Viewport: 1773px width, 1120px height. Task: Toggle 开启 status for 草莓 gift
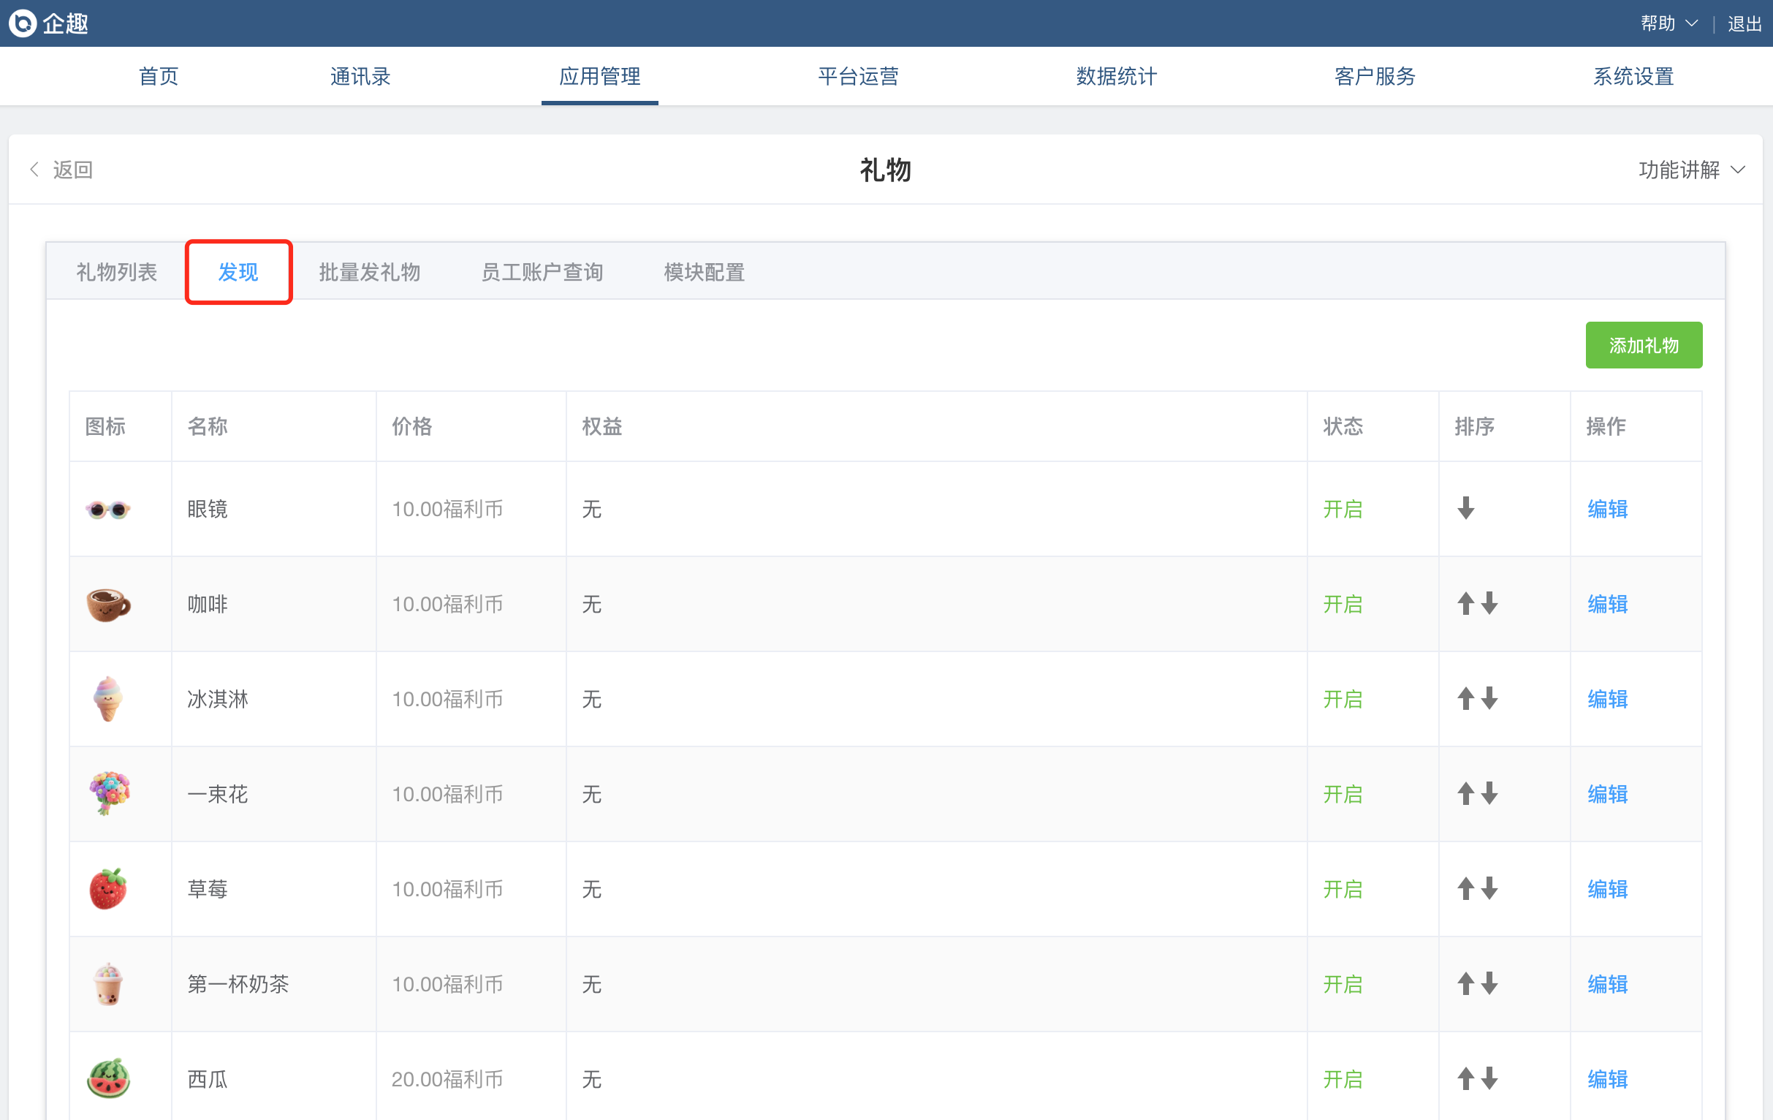point(1343,889)
